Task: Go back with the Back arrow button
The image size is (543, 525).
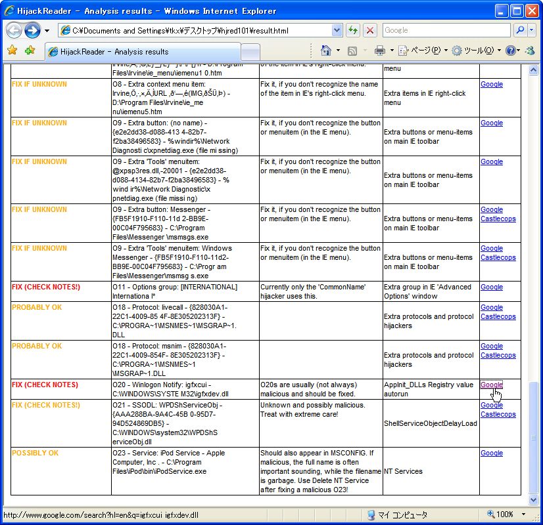Action: pos(14,30)
